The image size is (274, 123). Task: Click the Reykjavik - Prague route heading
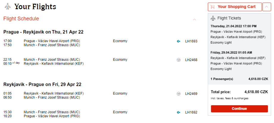(x=42, y=84)
